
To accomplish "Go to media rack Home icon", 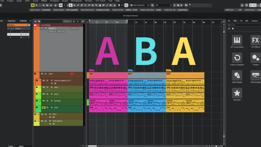I will pos(233,29).
